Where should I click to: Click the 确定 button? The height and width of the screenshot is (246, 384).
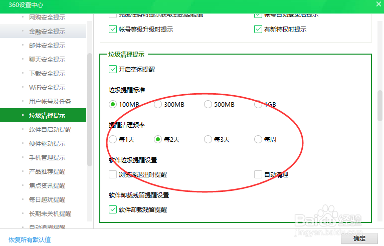(359, 238)
